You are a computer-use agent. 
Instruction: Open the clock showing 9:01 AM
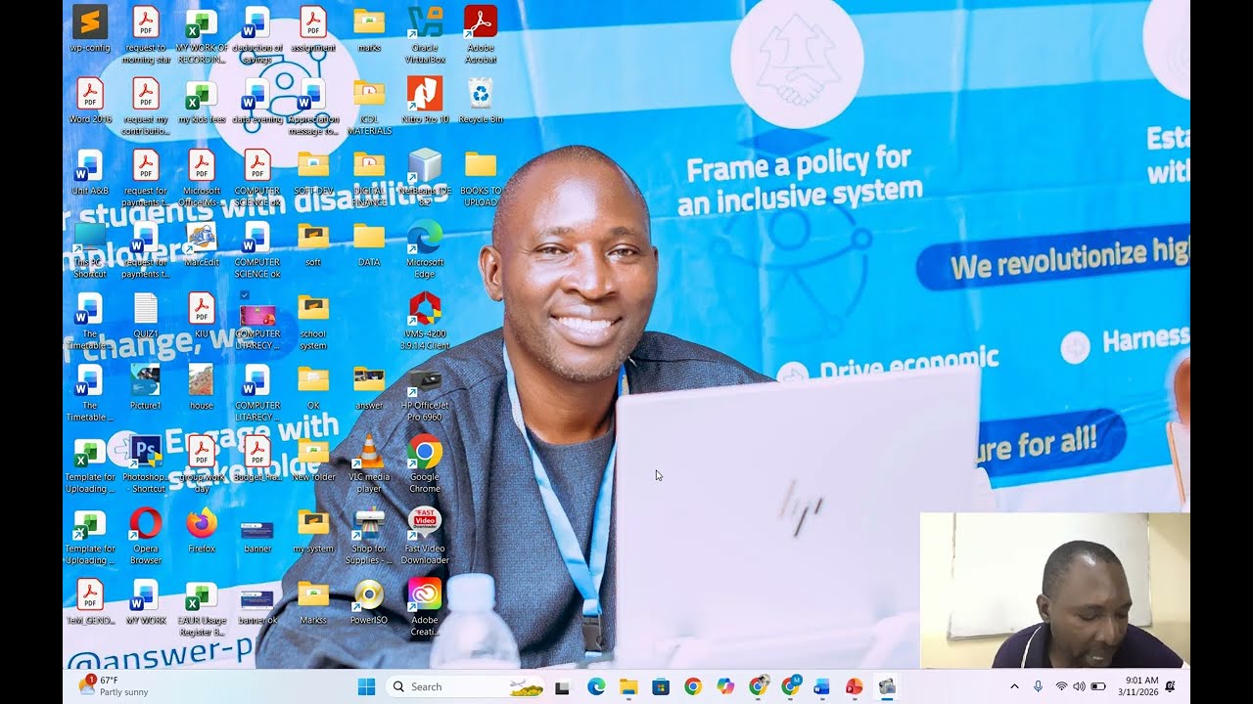click(1138, 686)
